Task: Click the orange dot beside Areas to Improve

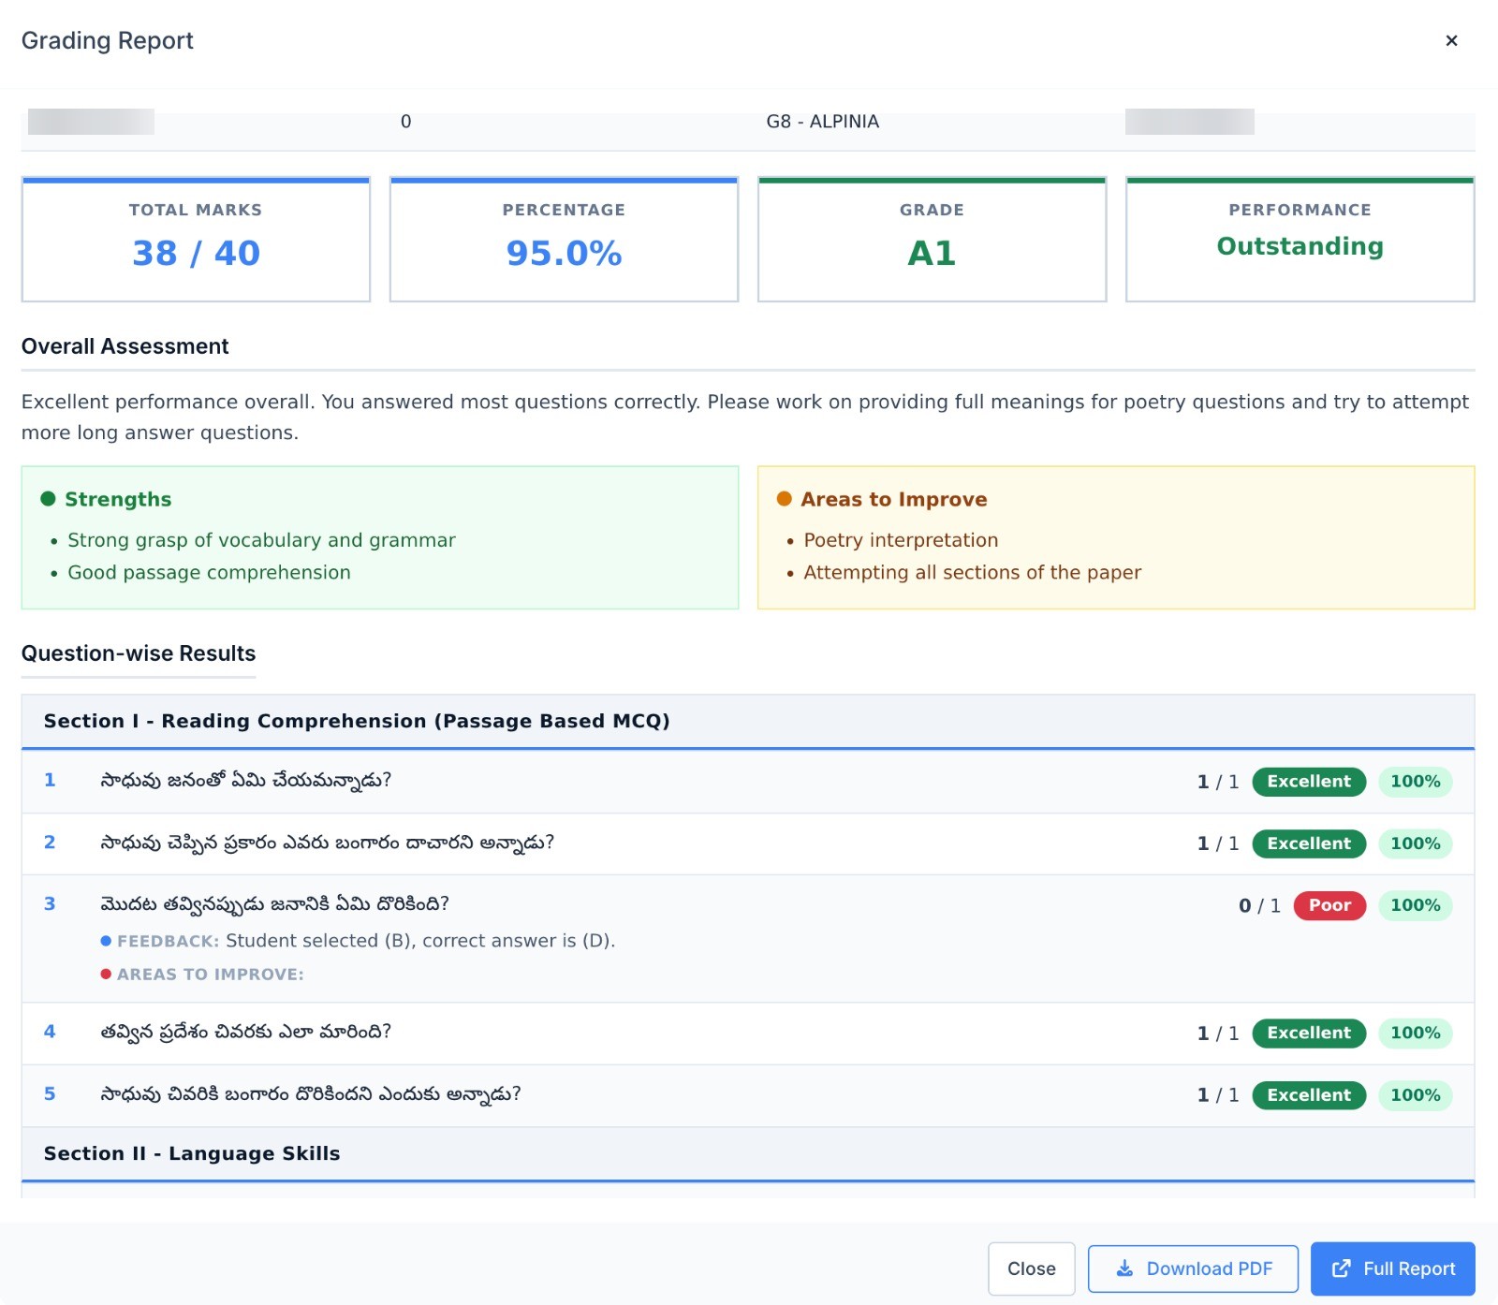Action: [x=785, y=499]
